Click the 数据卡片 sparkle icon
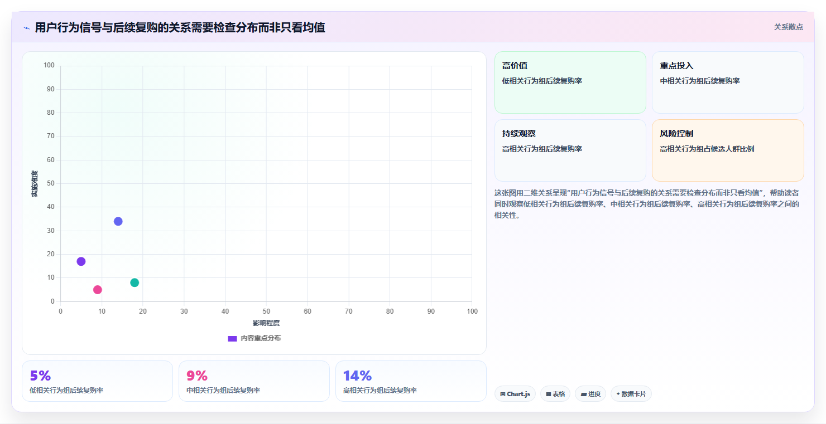This screenshot has height=424, width=826. pyautogui.click(x=618, y=394)
